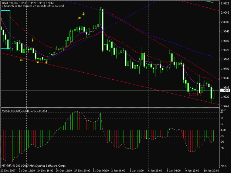The image size is (231, 173).
Task: Click the 2.0065 price axis label
Action: tap(225, 13)
